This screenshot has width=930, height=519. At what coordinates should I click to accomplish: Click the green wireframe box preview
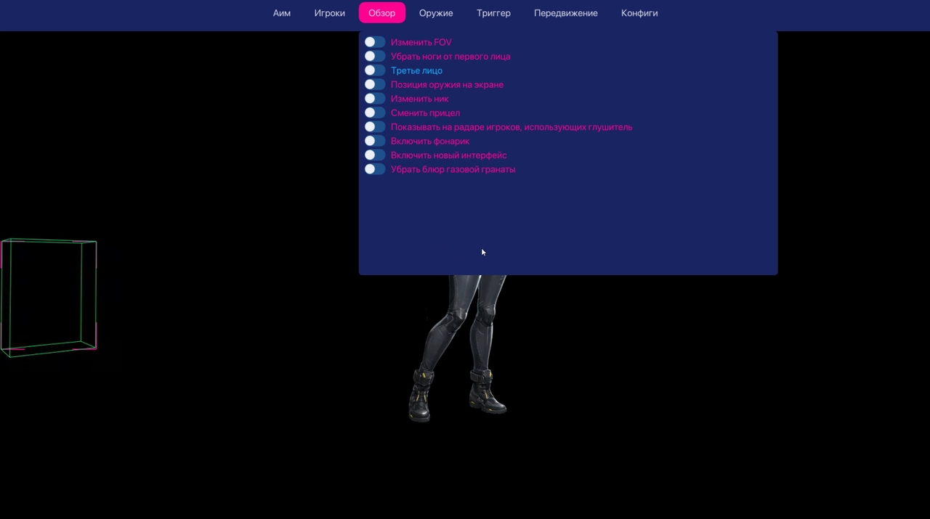click(49, 298)
